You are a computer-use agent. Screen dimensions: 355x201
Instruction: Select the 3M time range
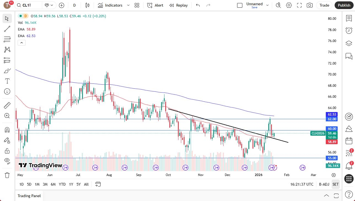[45, 184]
